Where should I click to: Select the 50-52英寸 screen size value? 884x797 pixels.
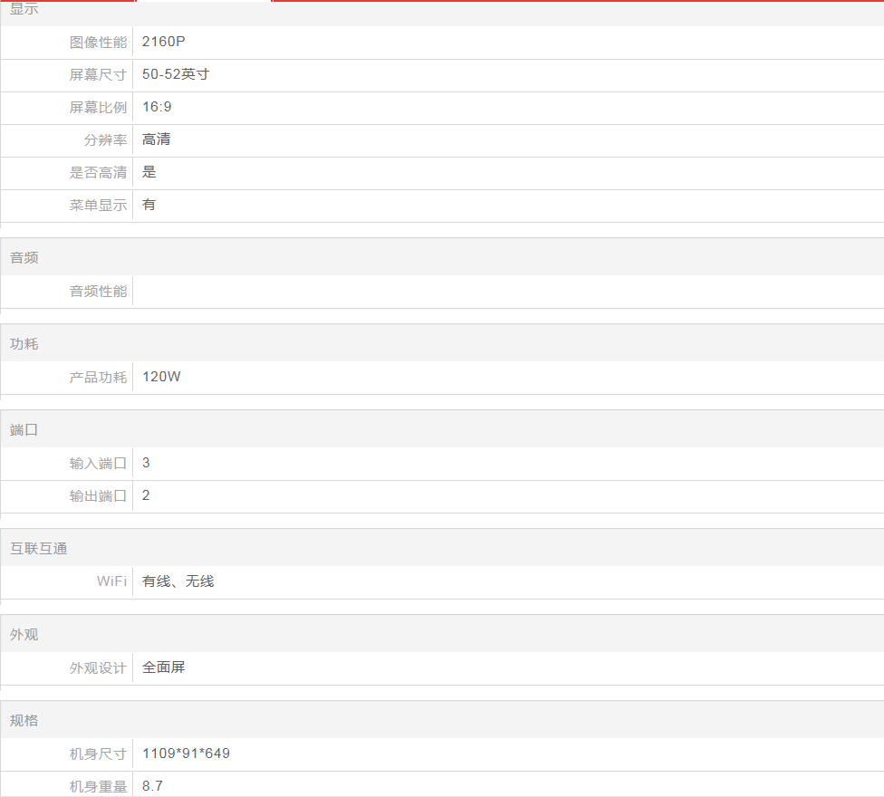click(176, 74)
